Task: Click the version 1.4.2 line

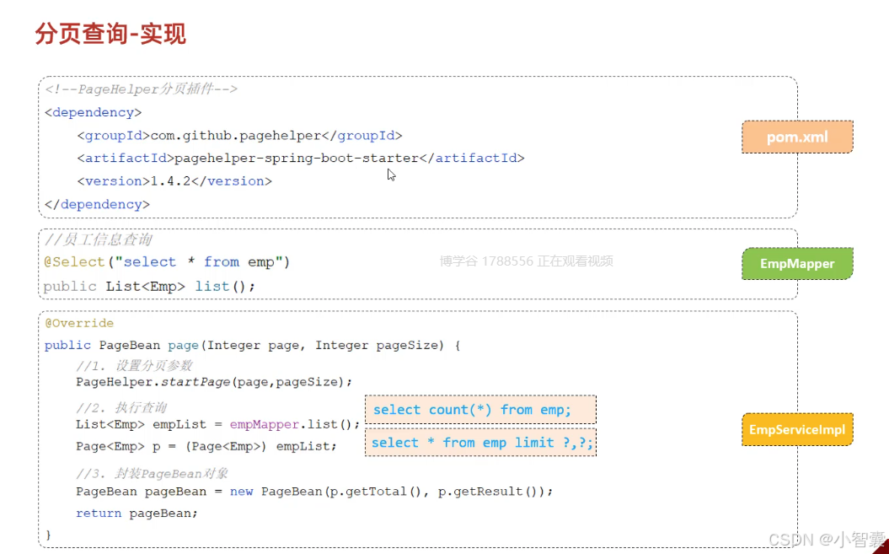Action: pos(174,181)
